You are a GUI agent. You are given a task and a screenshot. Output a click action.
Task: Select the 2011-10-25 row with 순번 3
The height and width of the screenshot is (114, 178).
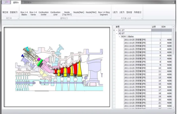coord(148,46)
